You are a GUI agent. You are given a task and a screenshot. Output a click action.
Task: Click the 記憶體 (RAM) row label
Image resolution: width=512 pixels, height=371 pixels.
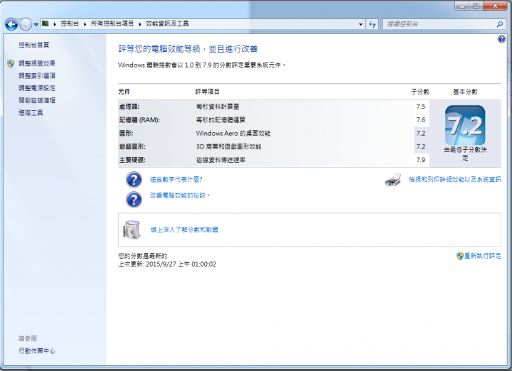pos(139,120)
